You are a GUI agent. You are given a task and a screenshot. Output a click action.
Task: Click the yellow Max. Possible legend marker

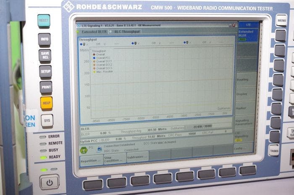pos(94,72)
